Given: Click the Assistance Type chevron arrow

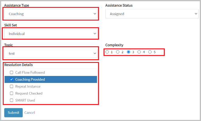Looking at the screenshot, I should point(95,14).
